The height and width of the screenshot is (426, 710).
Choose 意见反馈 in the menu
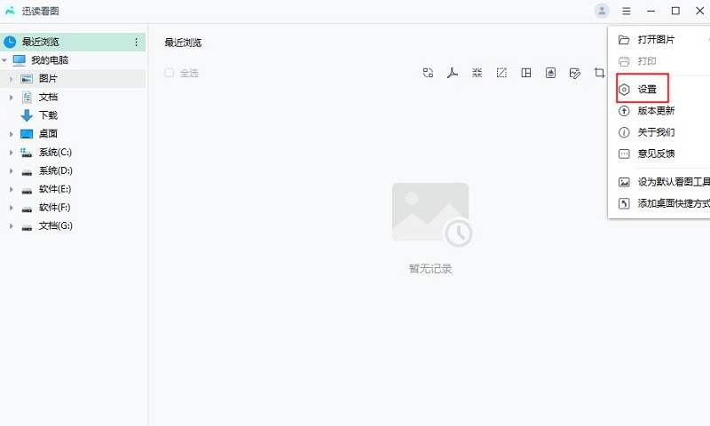(x=659, y=154)
